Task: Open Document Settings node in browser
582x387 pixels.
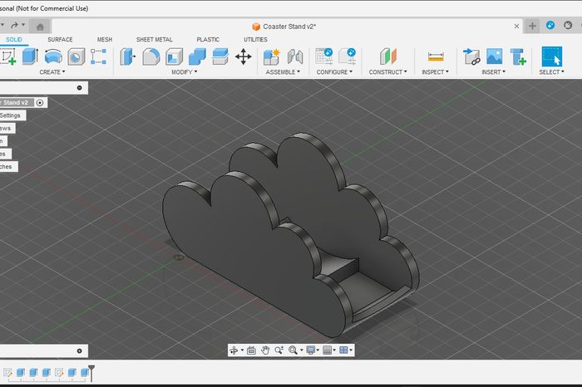Action: (x=12, y=115)
